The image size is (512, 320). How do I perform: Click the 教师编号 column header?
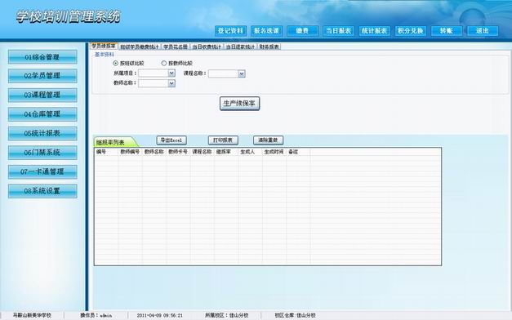click(130, 152)
